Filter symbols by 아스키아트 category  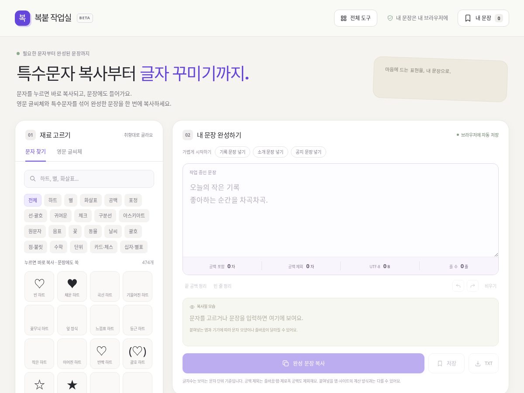pos(134,216)
